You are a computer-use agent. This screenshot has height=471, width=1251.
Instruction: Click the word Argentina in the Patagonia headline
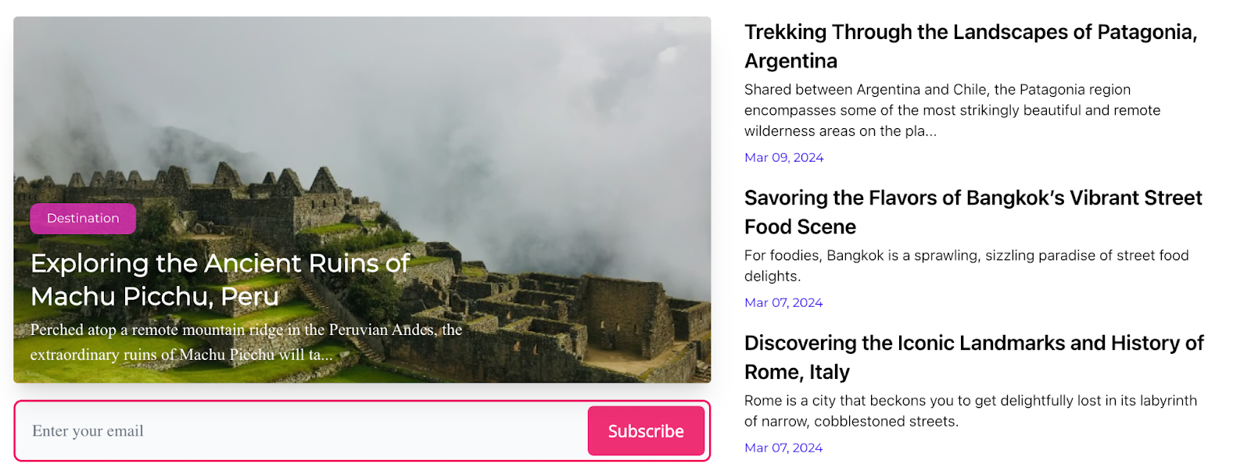(790, 62)
